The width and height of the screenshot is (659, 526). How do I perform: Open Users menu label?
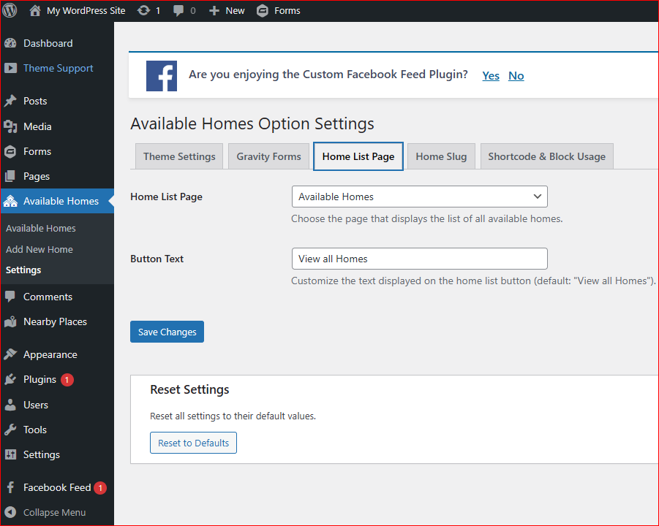pos(36,405)
